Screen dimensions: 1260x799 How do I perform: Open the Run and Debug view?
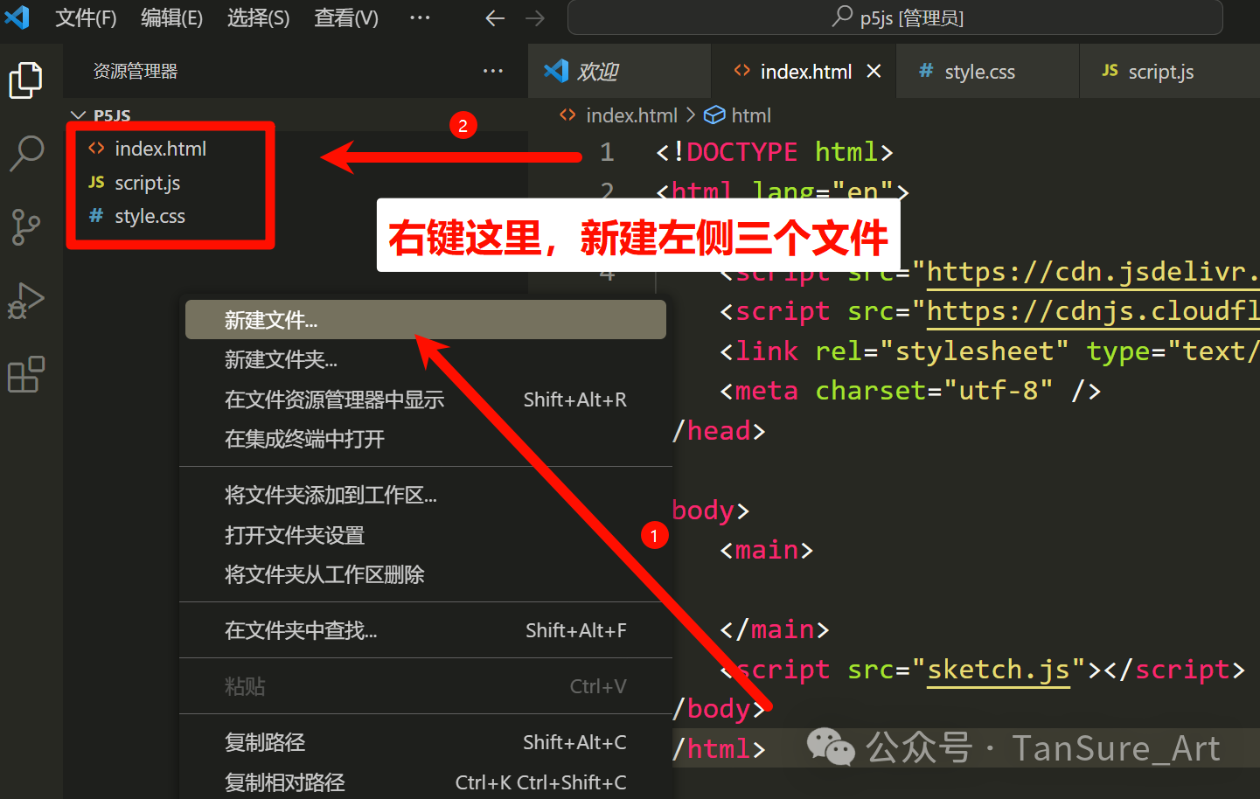tap(25, 301)
